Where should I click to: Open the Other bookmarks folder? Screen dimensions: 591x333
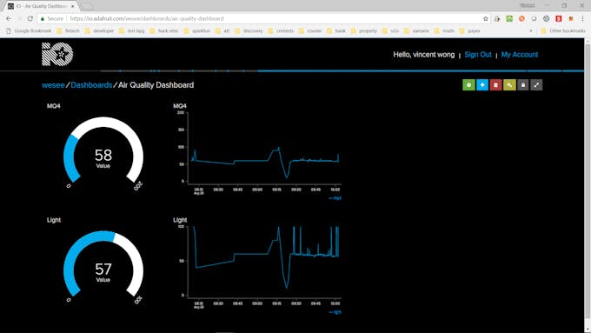563,31
